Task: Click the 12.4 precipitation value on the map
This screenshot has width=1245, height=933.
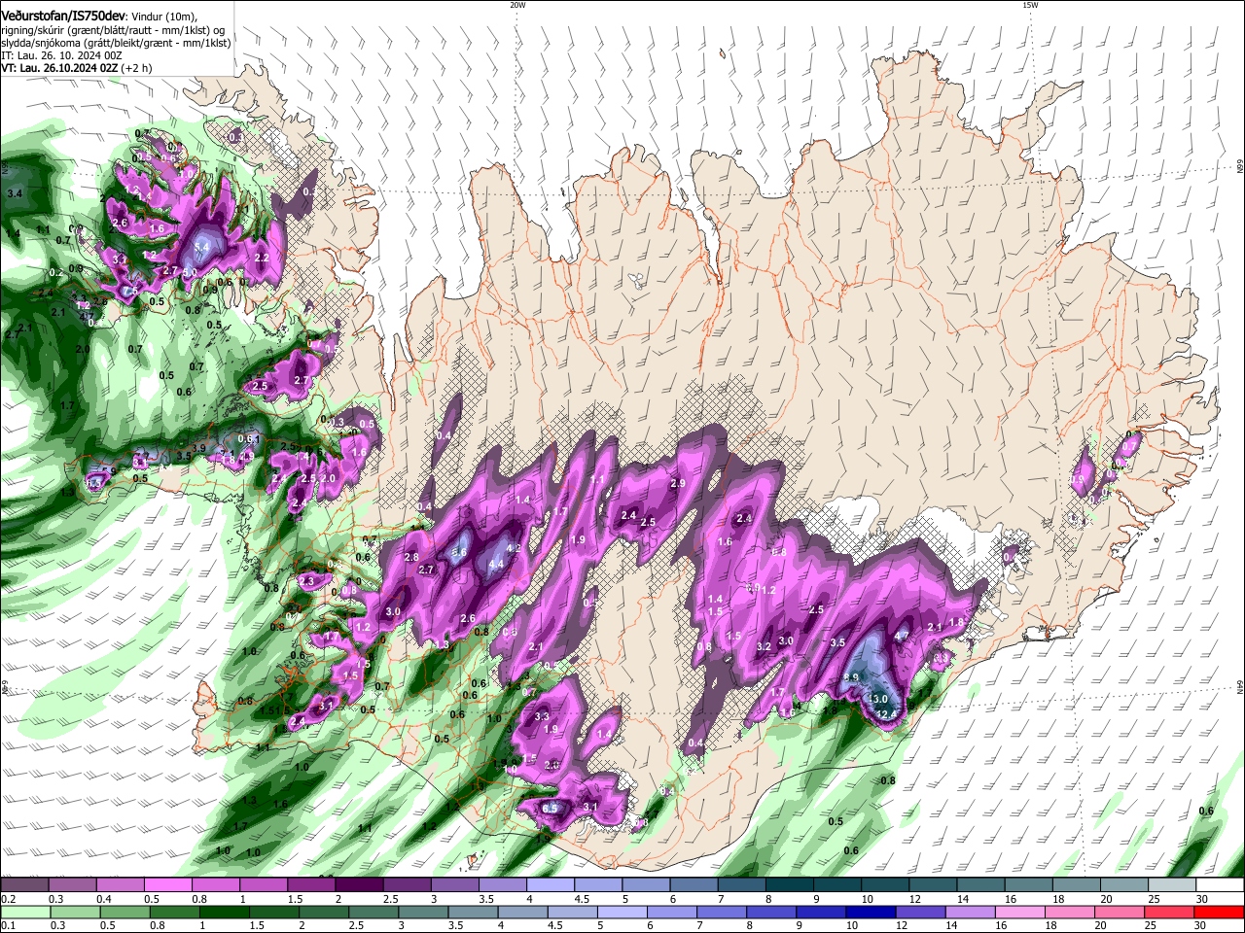Action: tap(886, 714)
